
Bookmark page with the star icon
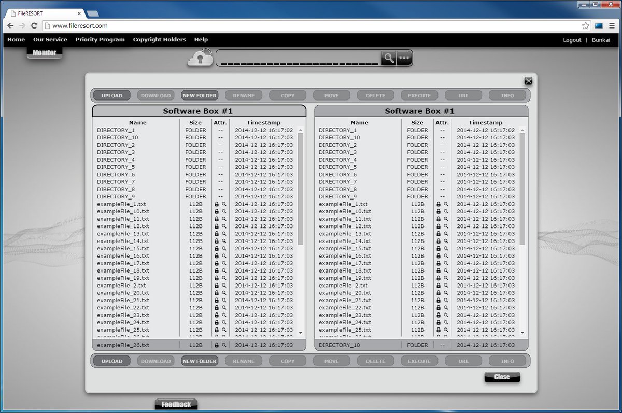coord(586,25)
